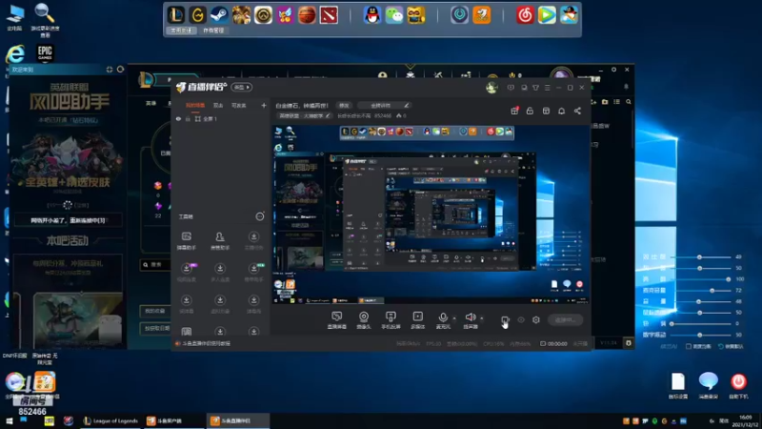Open Internet Explorer desktop shortcut
The height and width of the screenshot is (429, 762).
[x=15, y=53]
